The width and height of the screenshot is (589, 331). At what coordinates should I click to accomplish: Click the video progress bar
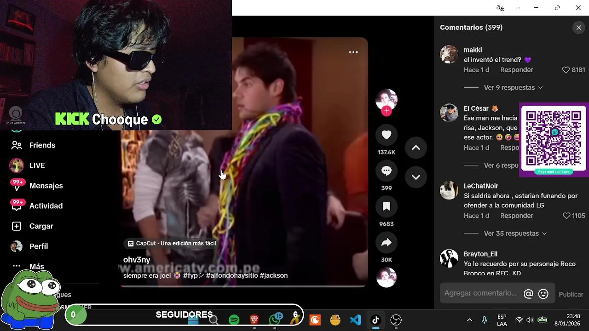[243, 286]
